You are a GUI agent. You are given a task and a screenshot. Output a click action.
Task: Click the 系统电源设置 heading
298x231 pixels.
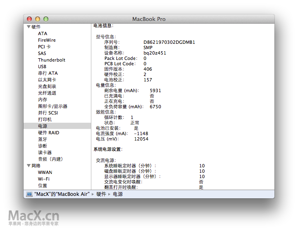point(108,150)
